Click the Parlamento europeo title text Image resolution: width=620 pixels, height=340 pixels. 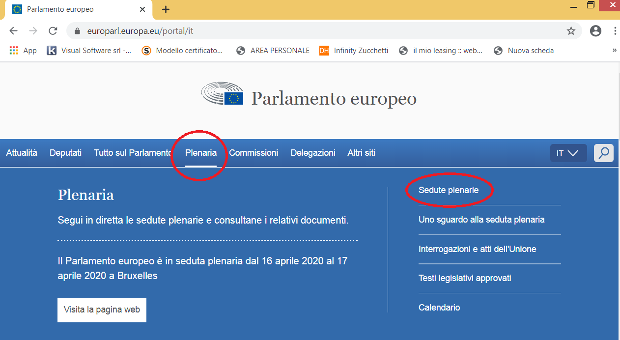coord(334,98)
